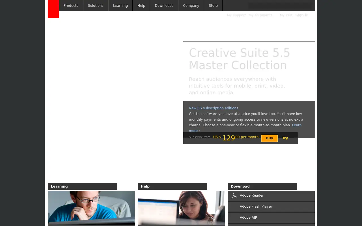Image resolution: width=362 pixels, height=226 pixels.
Task: Click the Adobe Reader PDF icon
Action: [x=234, y=195]
